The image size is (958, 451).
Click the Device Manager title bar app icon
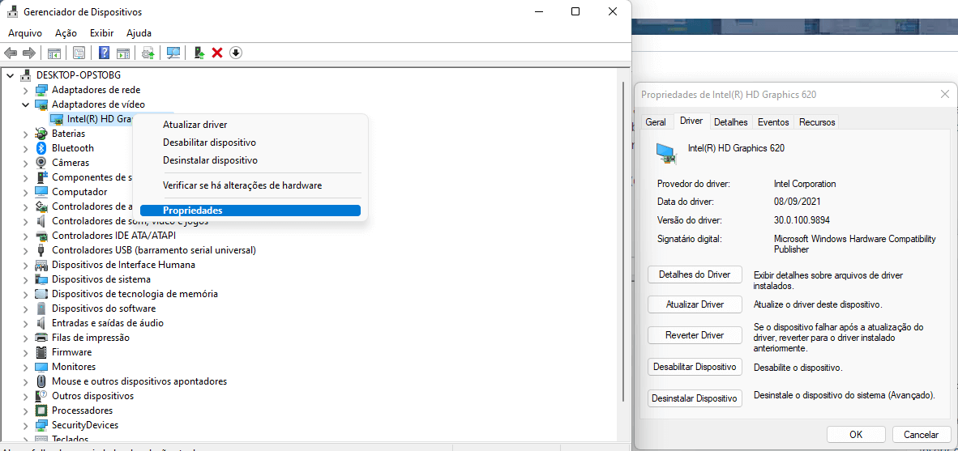point(13,12)
